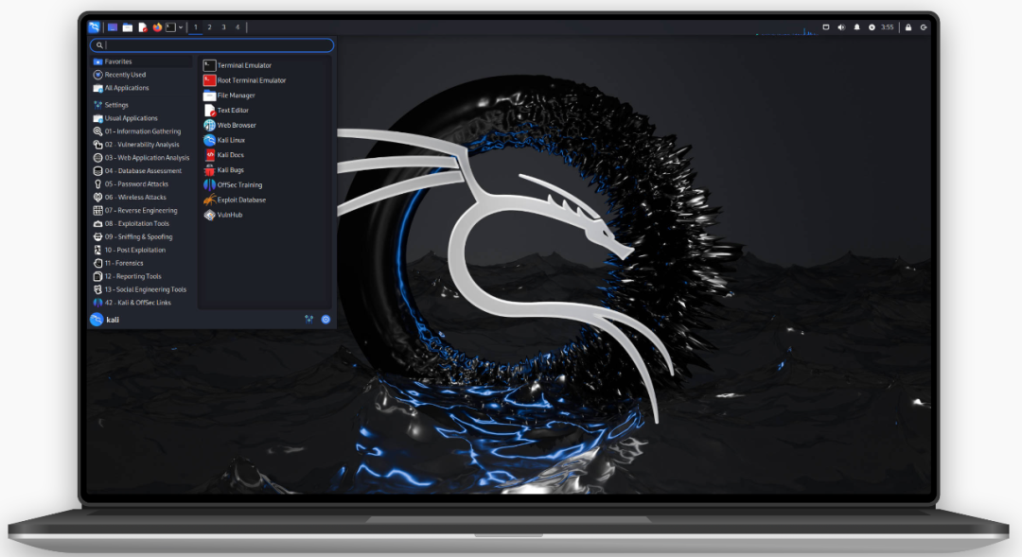Open the Usual Applications category
This screenshot has height=557, width=1022.
click(142, 118)
